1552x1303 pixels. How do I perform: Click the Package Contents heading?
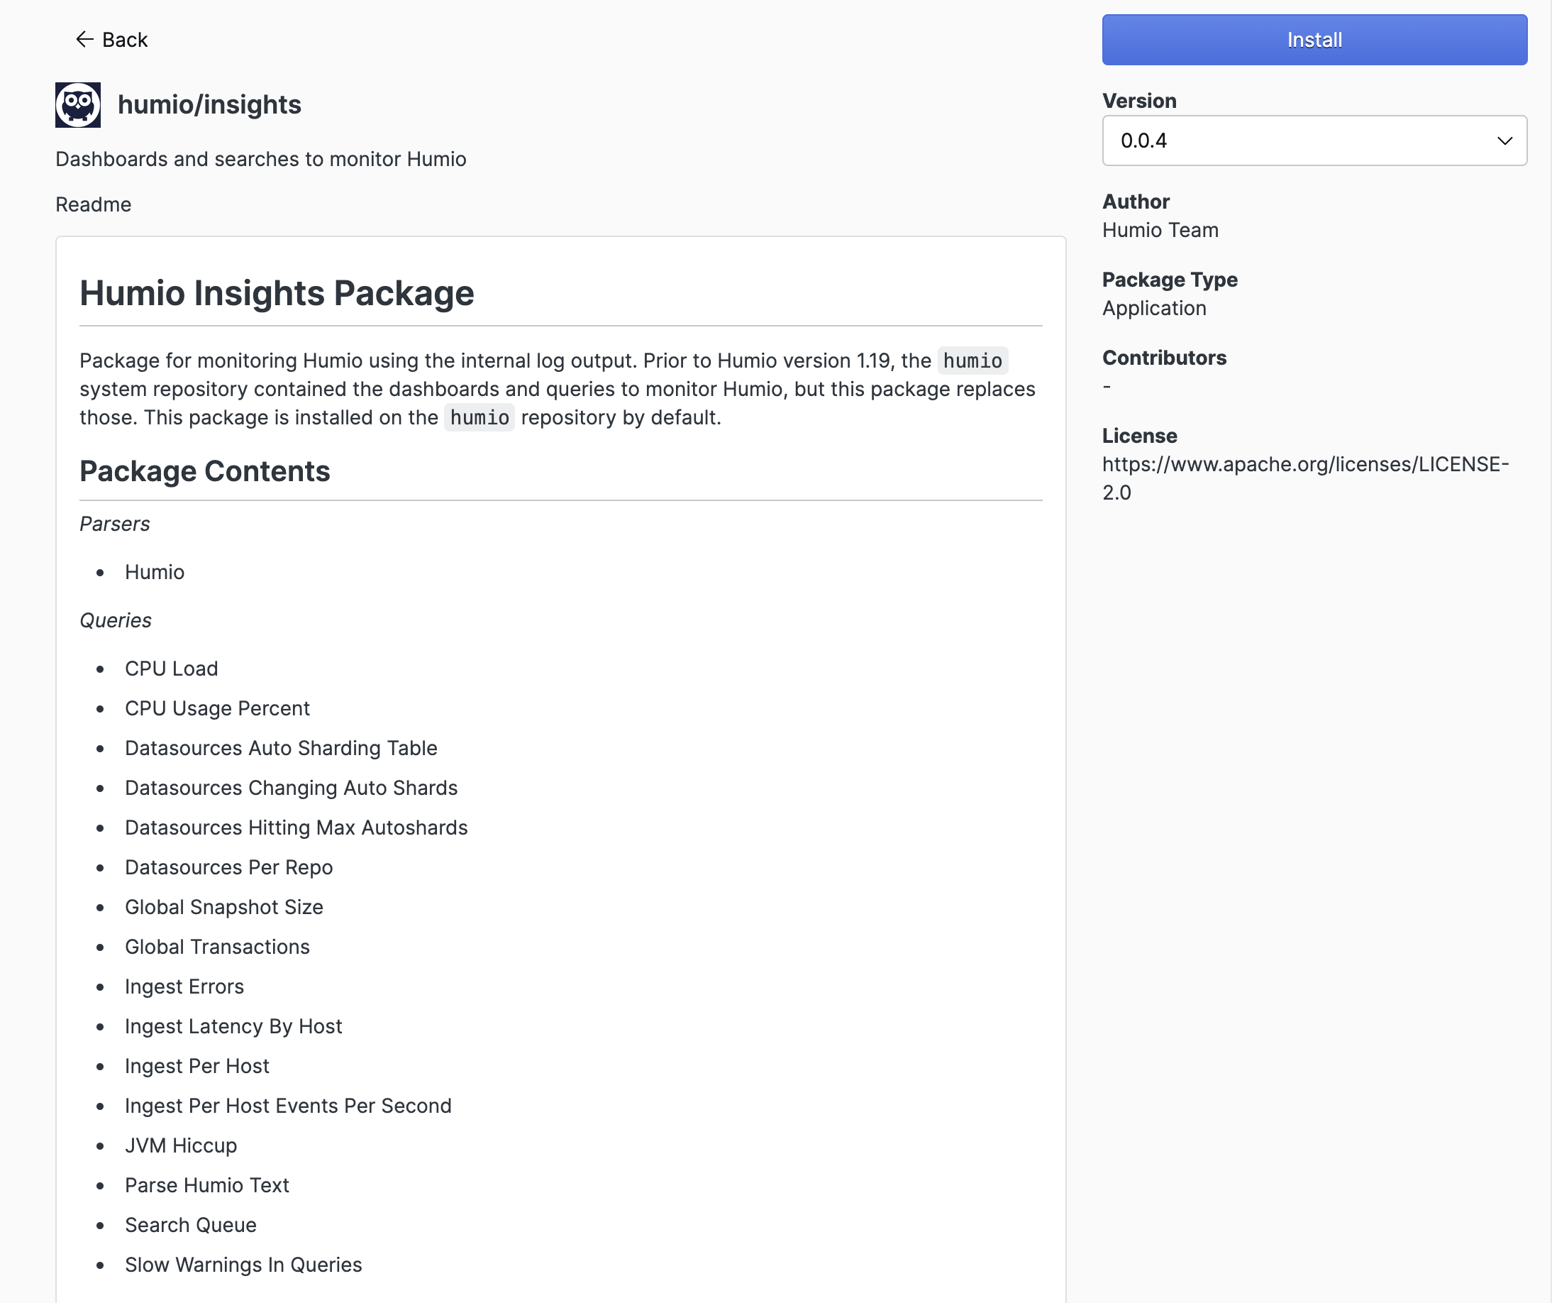pos(205,472)
